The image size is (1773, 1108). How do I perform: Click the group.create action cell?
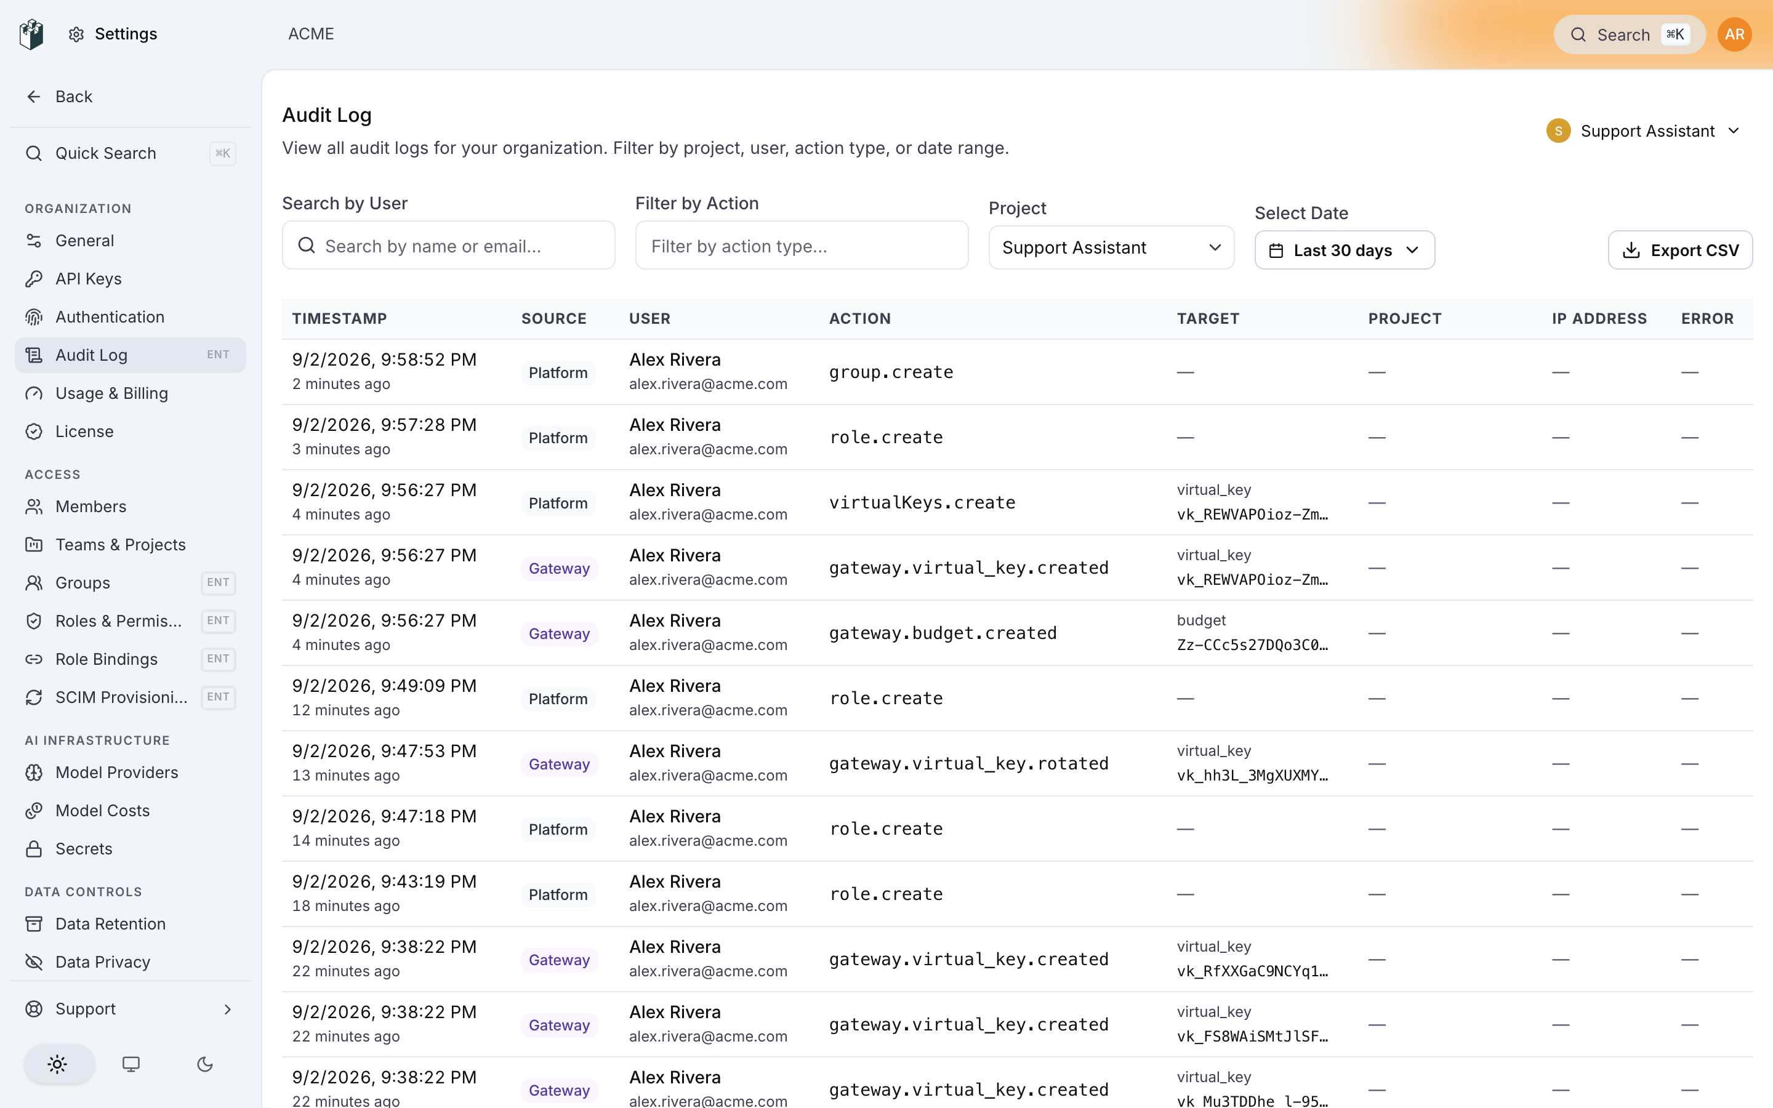click(891, 372)
